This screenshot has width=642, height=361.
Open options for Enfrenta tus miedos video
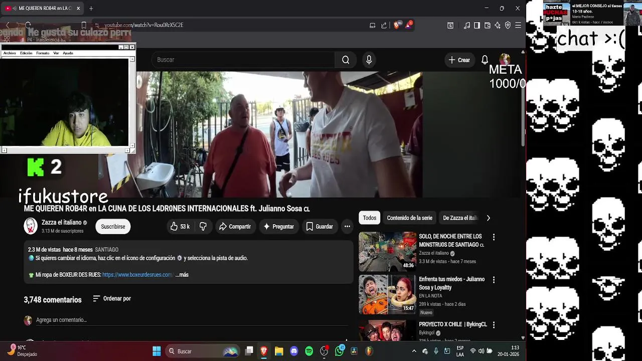tap(494, 280)
